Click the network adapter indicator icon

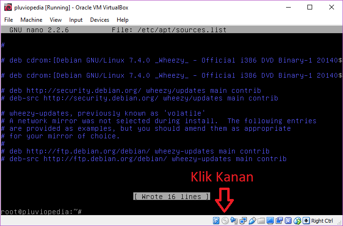(243, 220)
